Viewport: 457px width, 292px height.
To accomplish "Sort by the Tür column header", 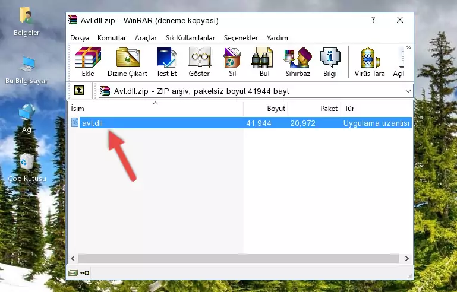I will point(376,109).
